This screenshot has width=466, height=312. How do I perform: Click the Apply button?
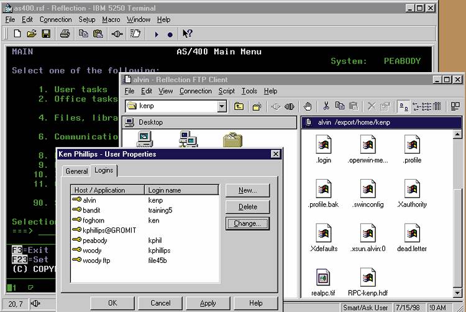[x=208, y=303]
